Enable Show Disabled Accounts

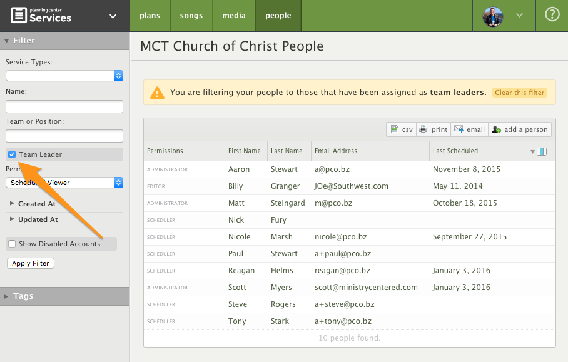point(11,243)
